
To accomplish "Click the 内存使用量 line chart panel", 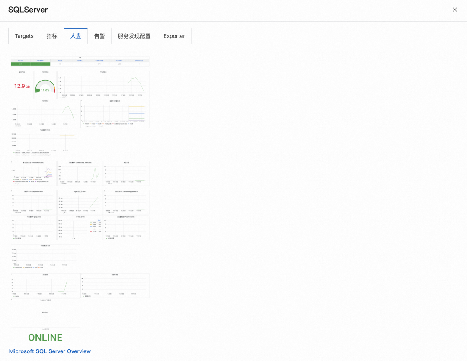I will 45,113.
